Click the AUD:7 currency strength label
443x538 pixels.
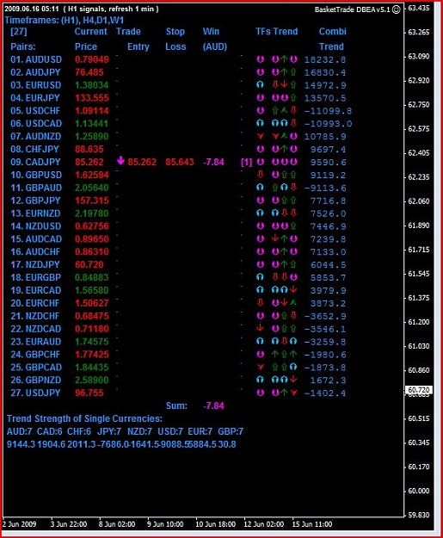(x=19, y=431)
